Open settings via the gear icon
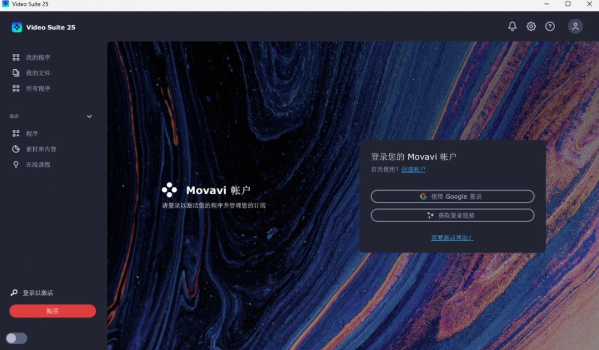The height and width of the screenshot is (350, 599). pos(531,27)
